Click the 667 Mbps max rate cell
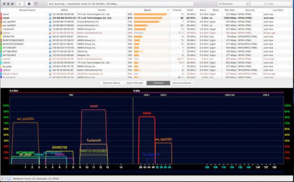 [231, 25]
